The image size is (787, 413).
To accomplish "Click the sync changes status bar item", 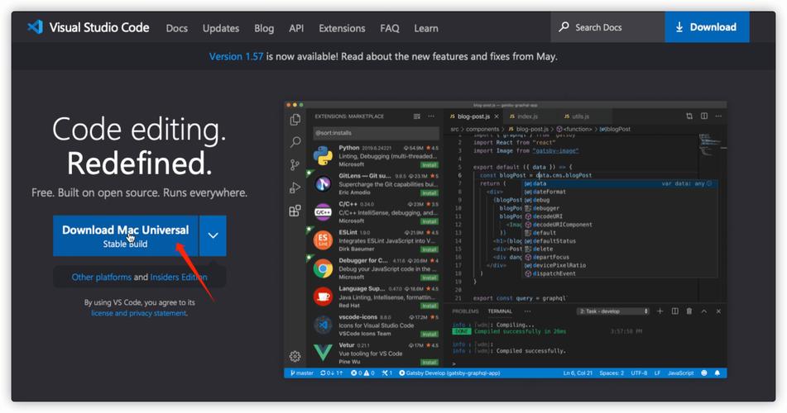I will point(331,373).
